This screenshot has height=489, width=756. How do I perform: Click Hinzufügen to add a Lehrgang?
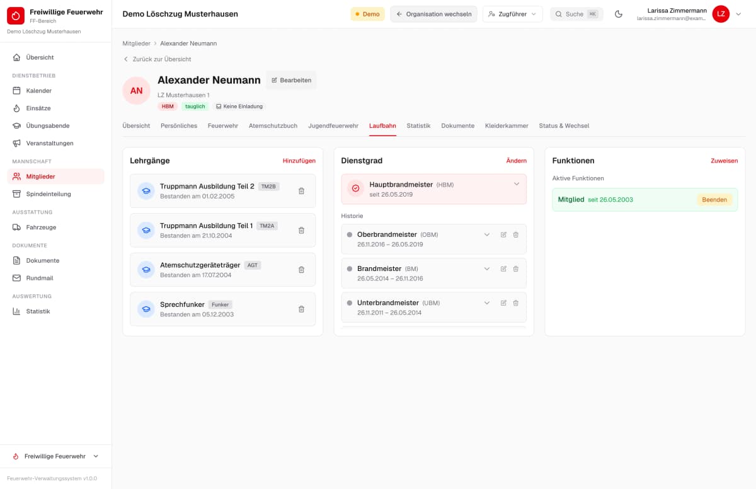(299, 161)
